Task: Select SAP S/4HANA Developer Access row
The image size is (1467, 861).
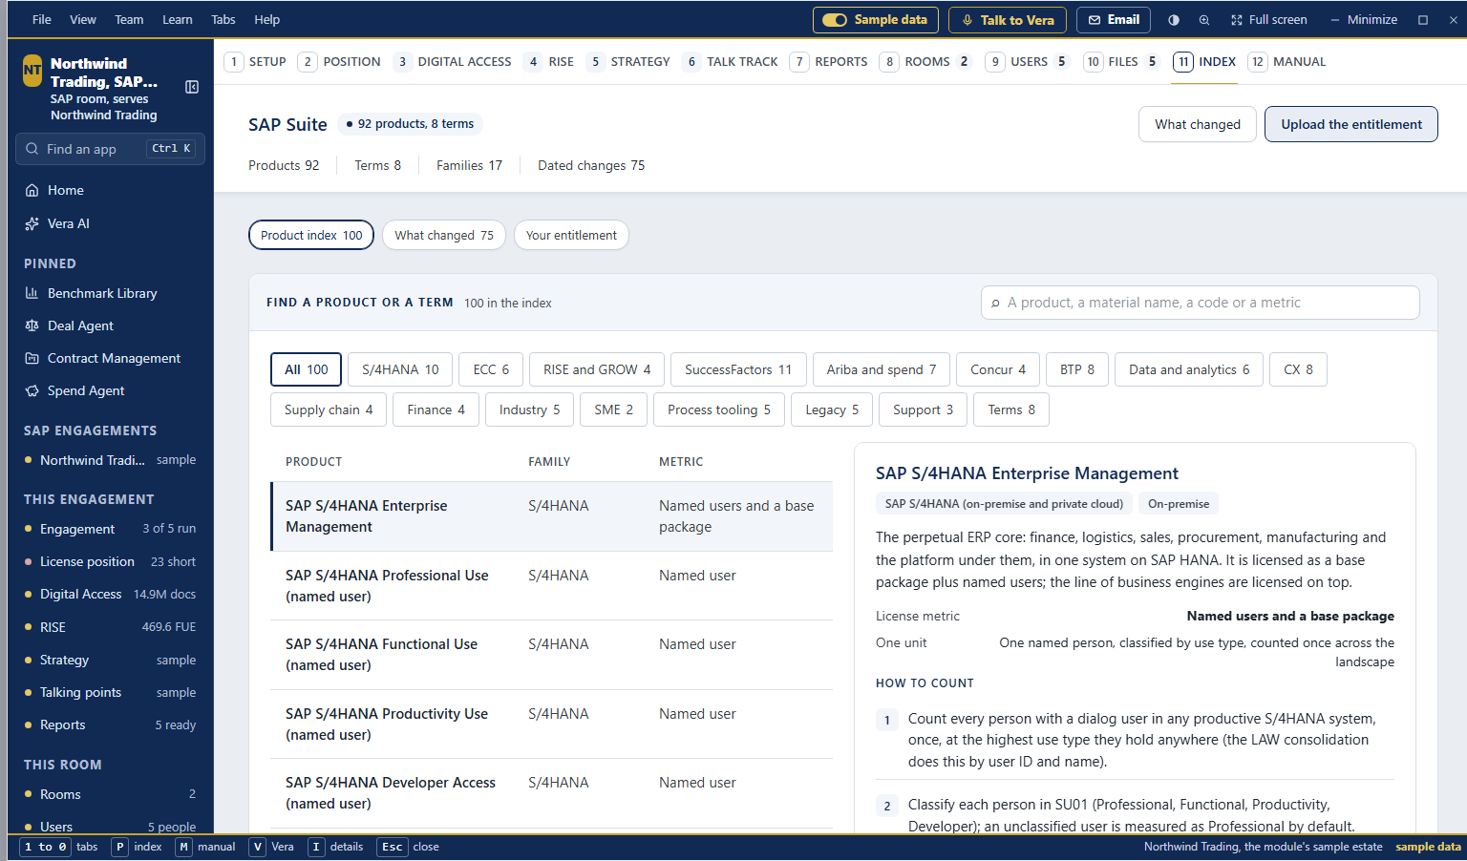Action: (x=552, y=793)
